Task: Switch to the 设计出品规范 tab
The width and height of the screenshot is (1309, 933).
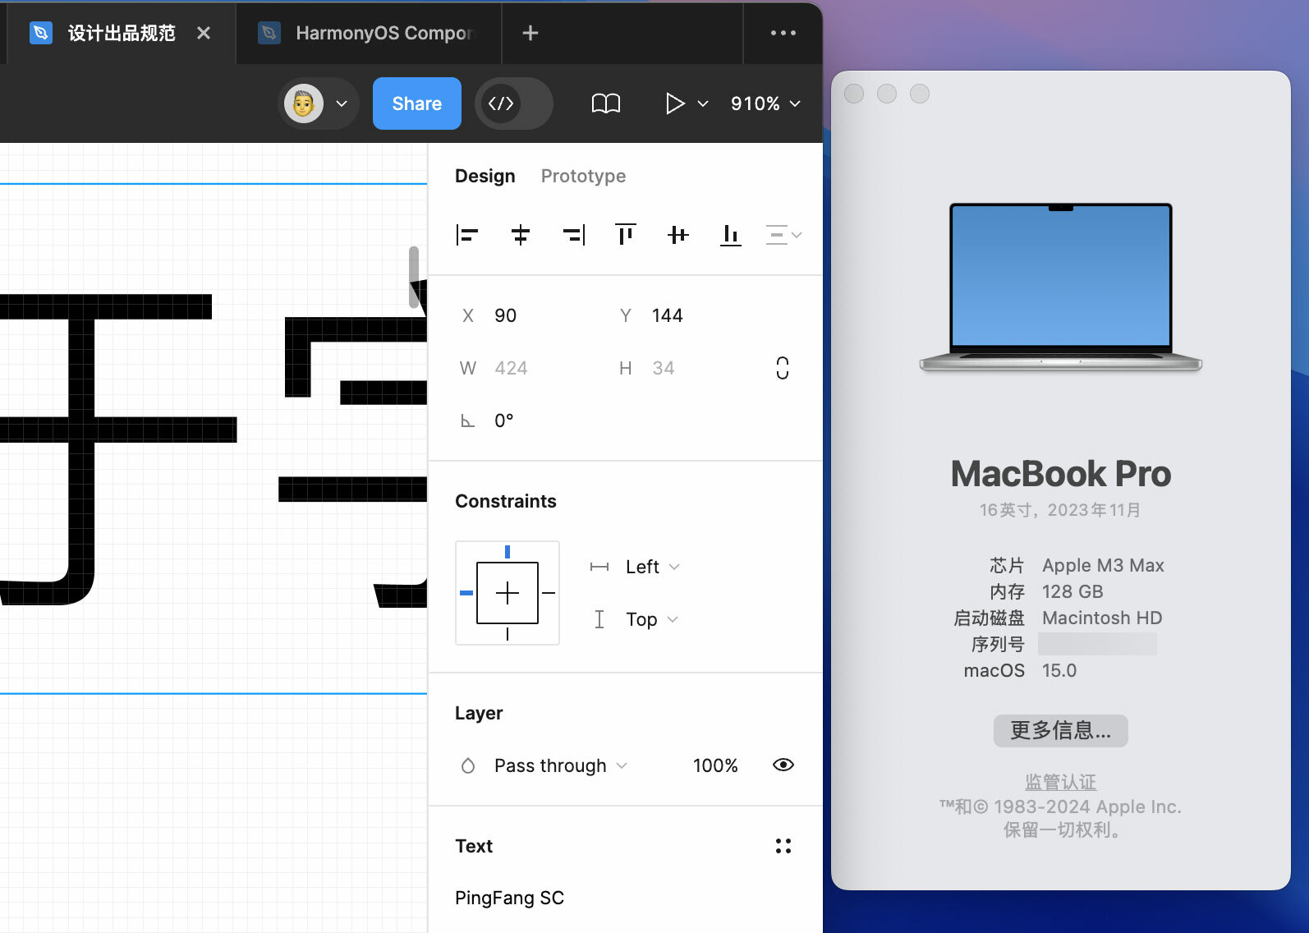Action: tap(122, 33)
